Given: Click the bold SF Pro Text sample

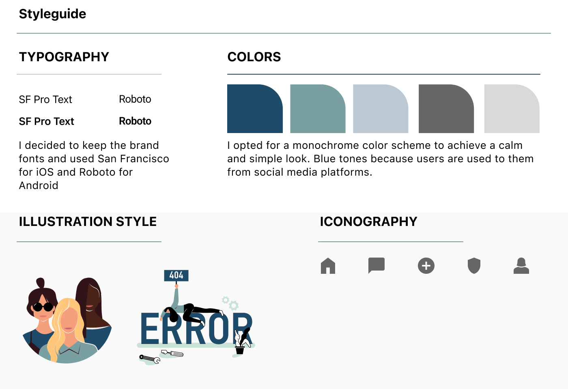Looking at the screenshot, I should click(46, 121).
